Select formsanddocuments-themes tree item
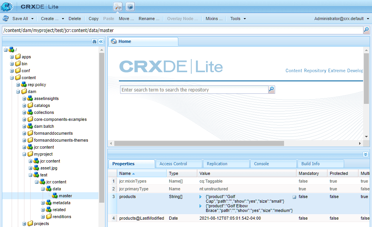The width and height of the screenshot is (372, 227). (61, 140)
